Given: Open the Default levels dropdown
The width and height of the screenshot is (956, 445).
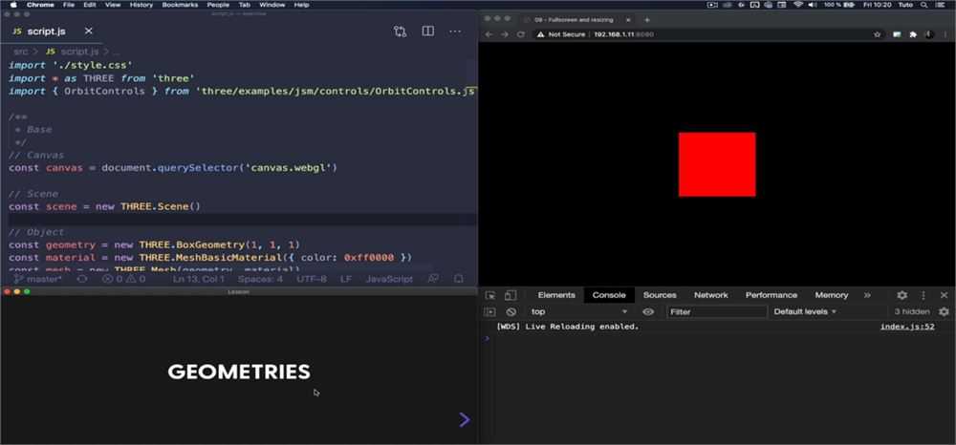Looking at the screenshot, I should coord(805,311).
